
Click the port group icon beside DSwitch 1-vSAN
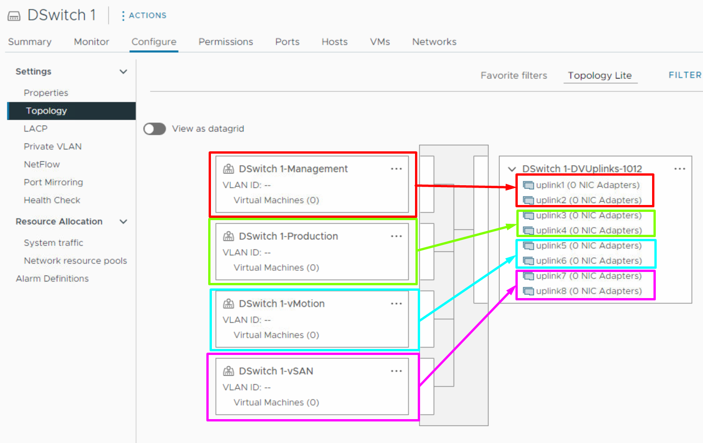[x=228, y=371]
